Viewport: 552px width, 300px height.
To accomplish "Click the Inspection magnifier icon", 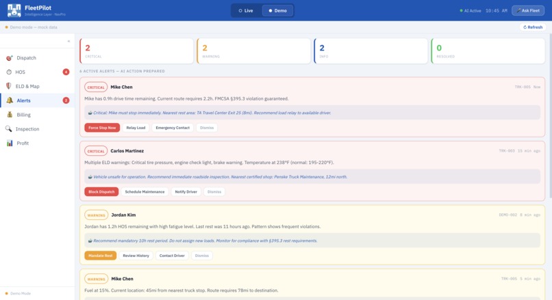I will pos(9,129).
